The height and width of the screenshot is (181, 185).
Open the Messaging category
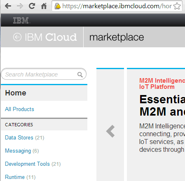tap(18, 151)
